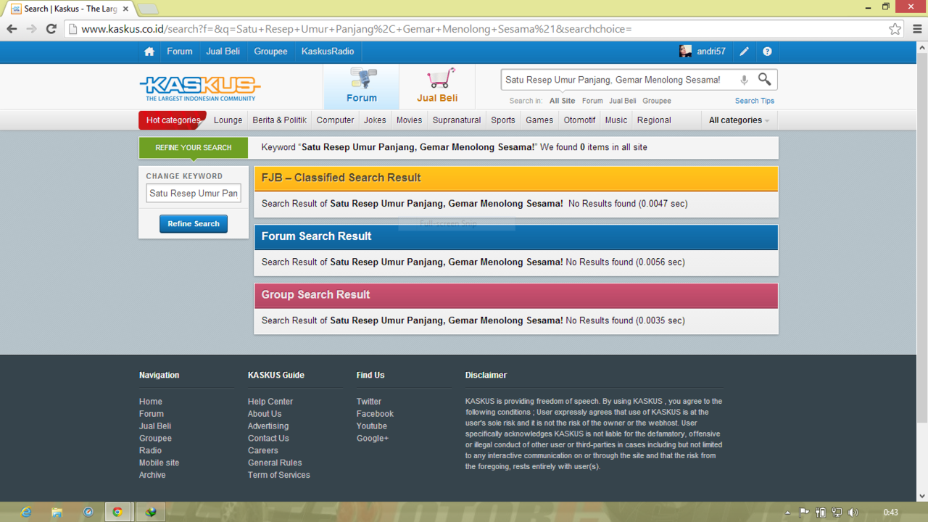Open Mobile site footer link
This screenshot has width=928, height=522.
click(159, 463)
